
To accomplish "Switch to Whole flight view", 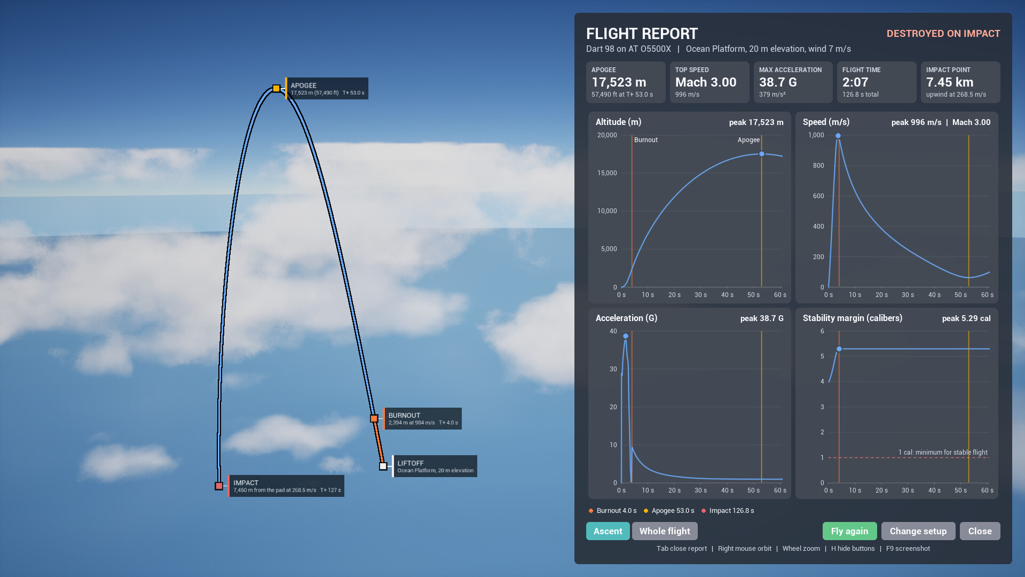I will 665,531.
